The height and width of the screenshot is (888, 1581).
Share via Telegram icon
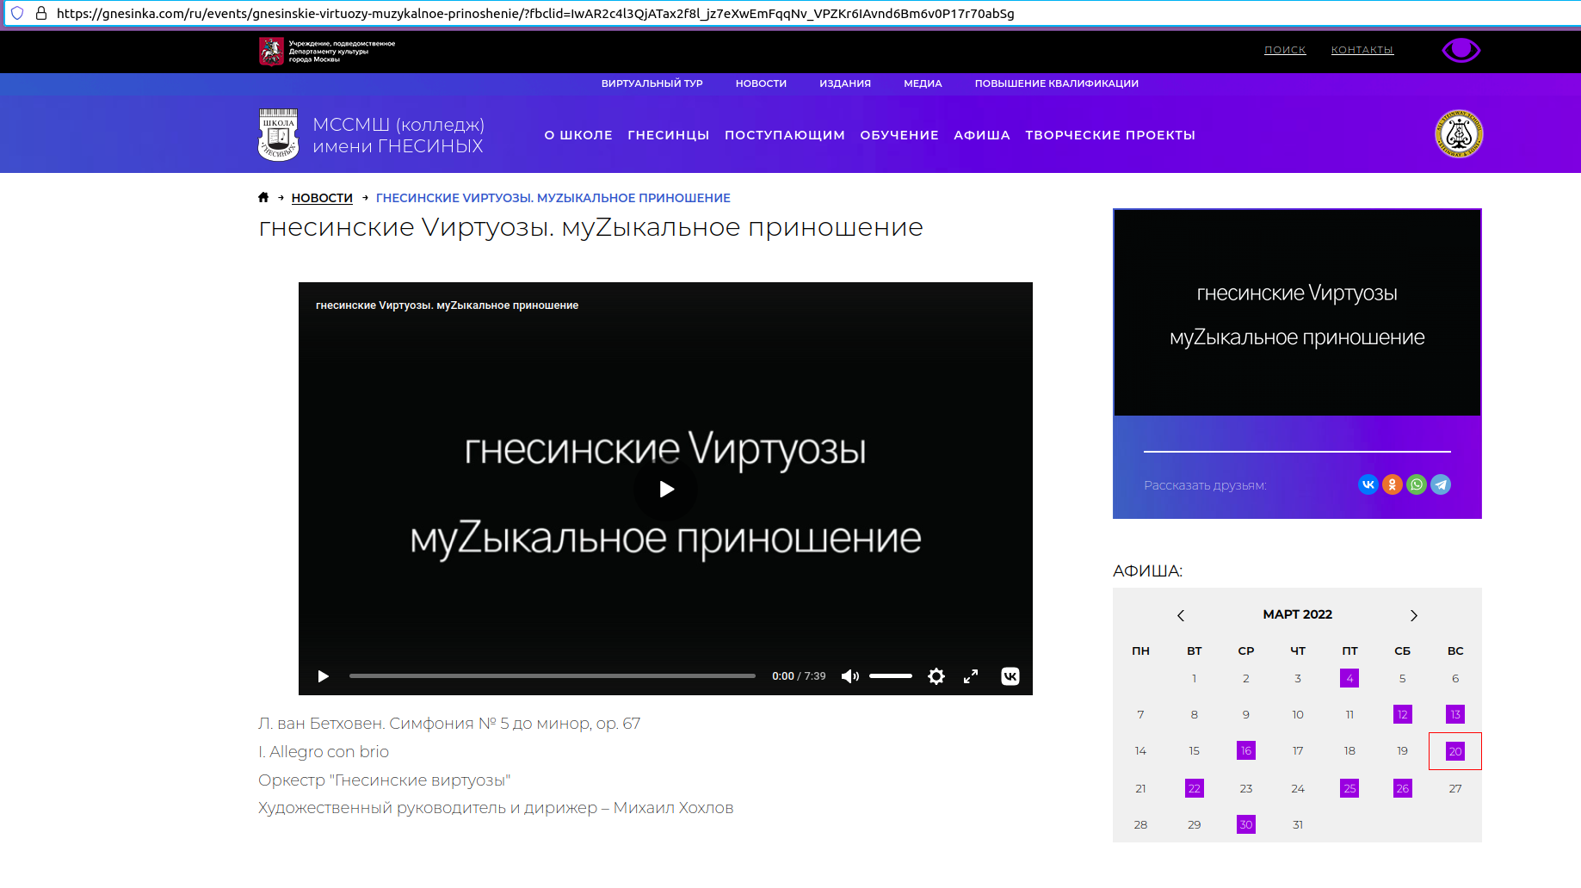1440,484
